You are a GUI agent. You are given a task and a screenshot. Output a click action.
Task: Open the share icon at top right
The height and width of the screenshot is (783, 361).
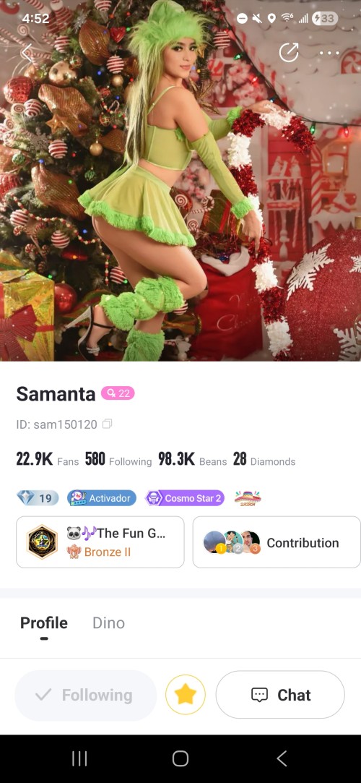click(289, 52)
